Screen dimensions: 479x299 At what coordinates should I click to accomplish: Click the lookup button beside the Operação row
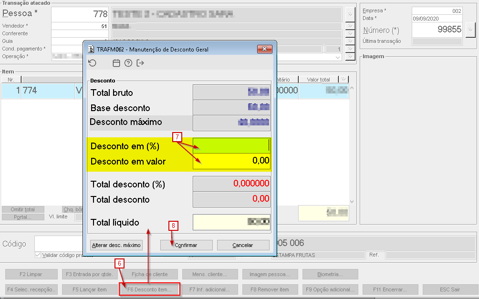[350, 56]
